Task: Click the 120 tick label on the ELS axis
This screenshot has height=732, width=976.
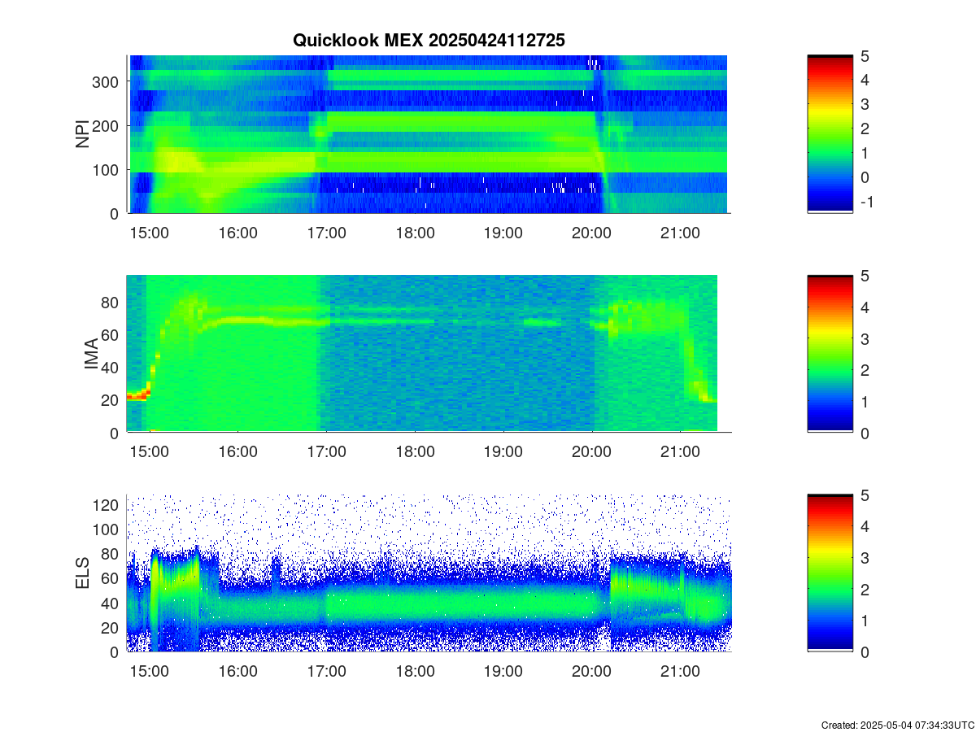Action: point(107,505)
